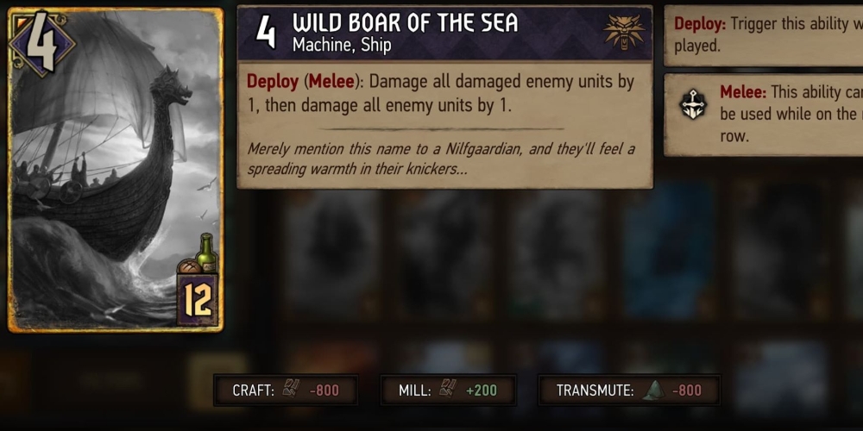The height and width of the screenshot is (431, 863).
Task: Mill the card for 200 scraps
Action: pyautogui.click(x=448, y=390)
